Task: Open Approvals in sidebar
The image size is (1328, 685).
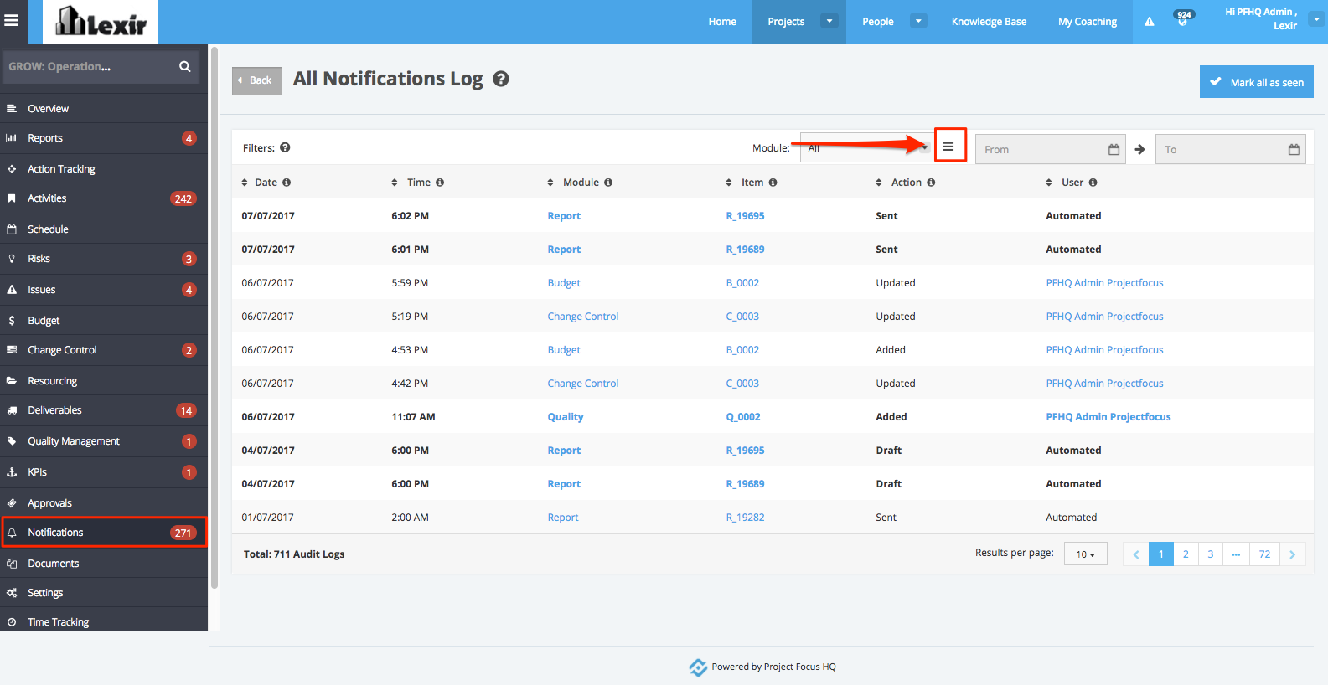Action: [104, 503]
